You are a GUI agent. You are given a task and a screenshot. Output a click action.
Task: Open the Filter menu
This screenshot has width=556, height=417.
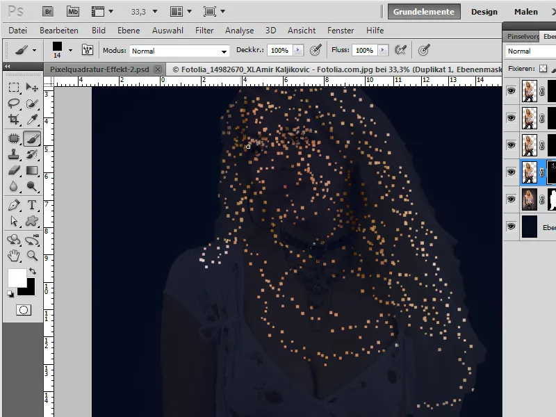coord(204,31)
